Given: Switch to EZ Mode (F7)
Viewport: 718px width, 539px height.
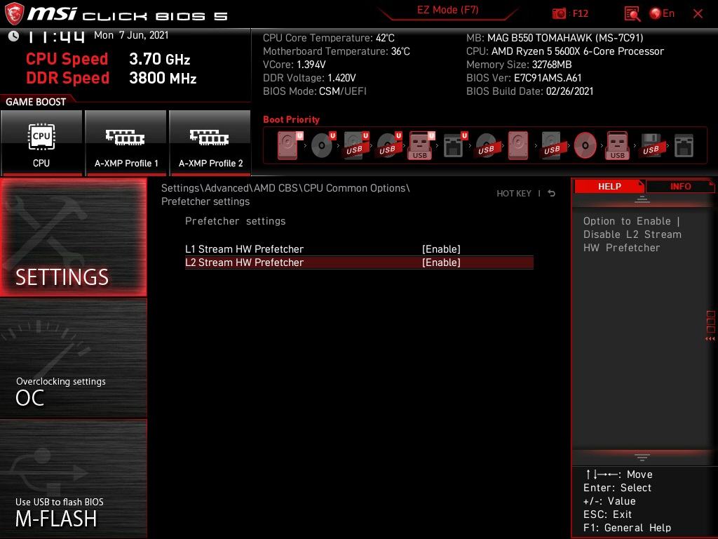Looking at the screenshot, I should (448, 10).
